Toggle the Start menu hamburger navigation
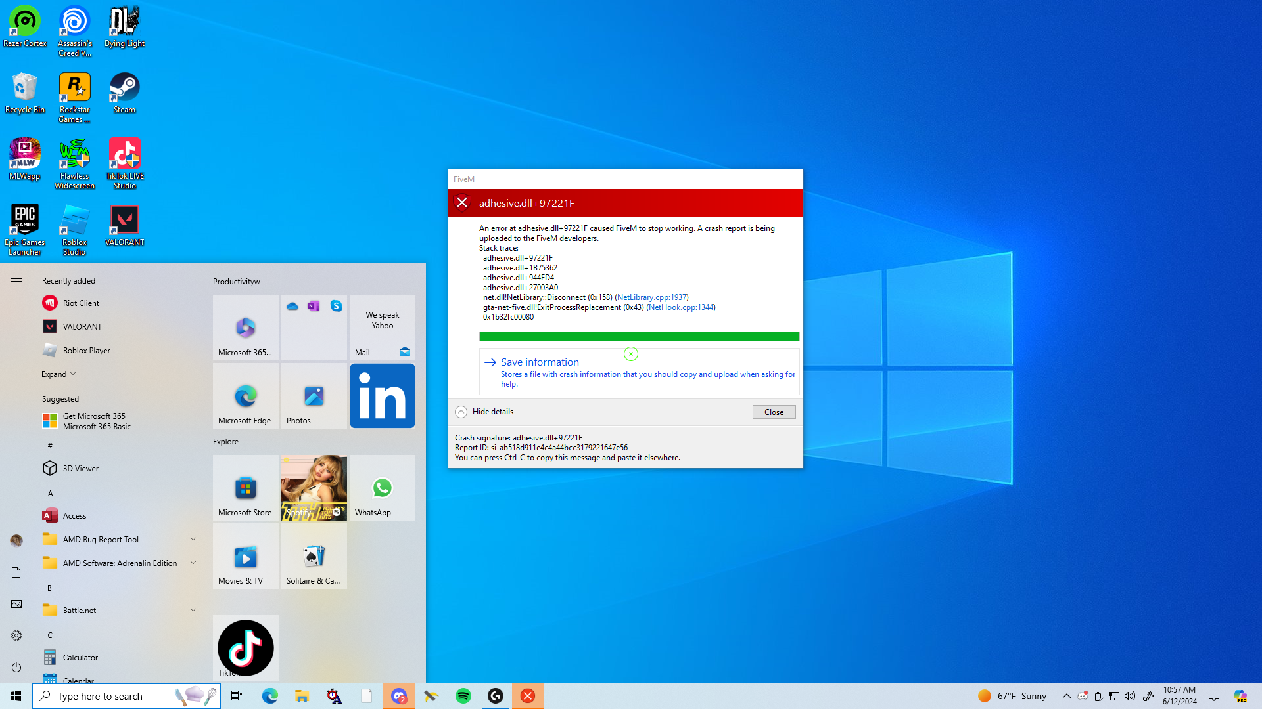 point(16,281)
